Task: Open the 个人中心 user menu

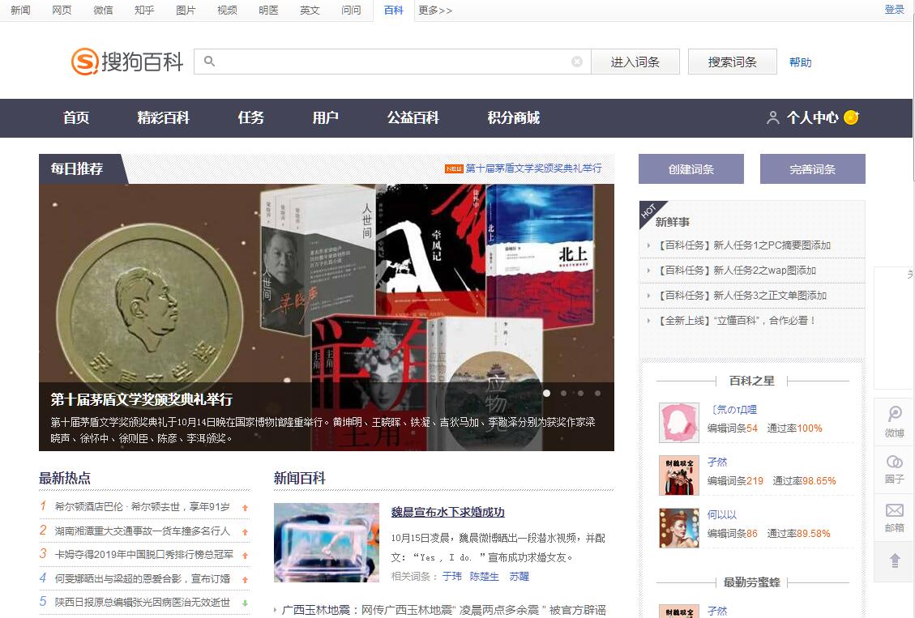Action: [x=811, y=117]
